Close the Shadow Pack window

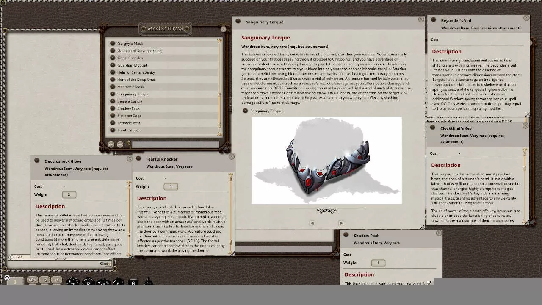pos(439,233)
